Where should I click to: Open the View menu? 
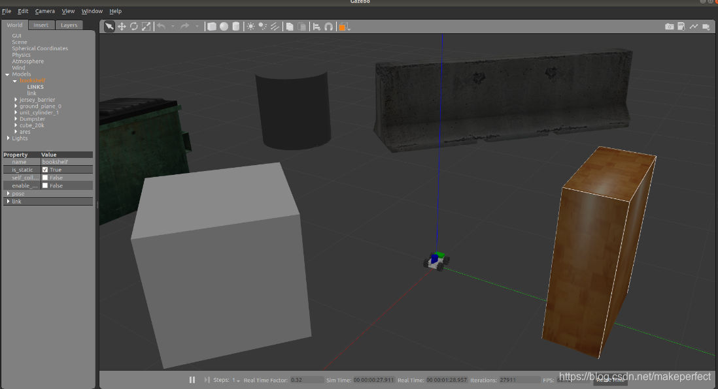[68, 11]
